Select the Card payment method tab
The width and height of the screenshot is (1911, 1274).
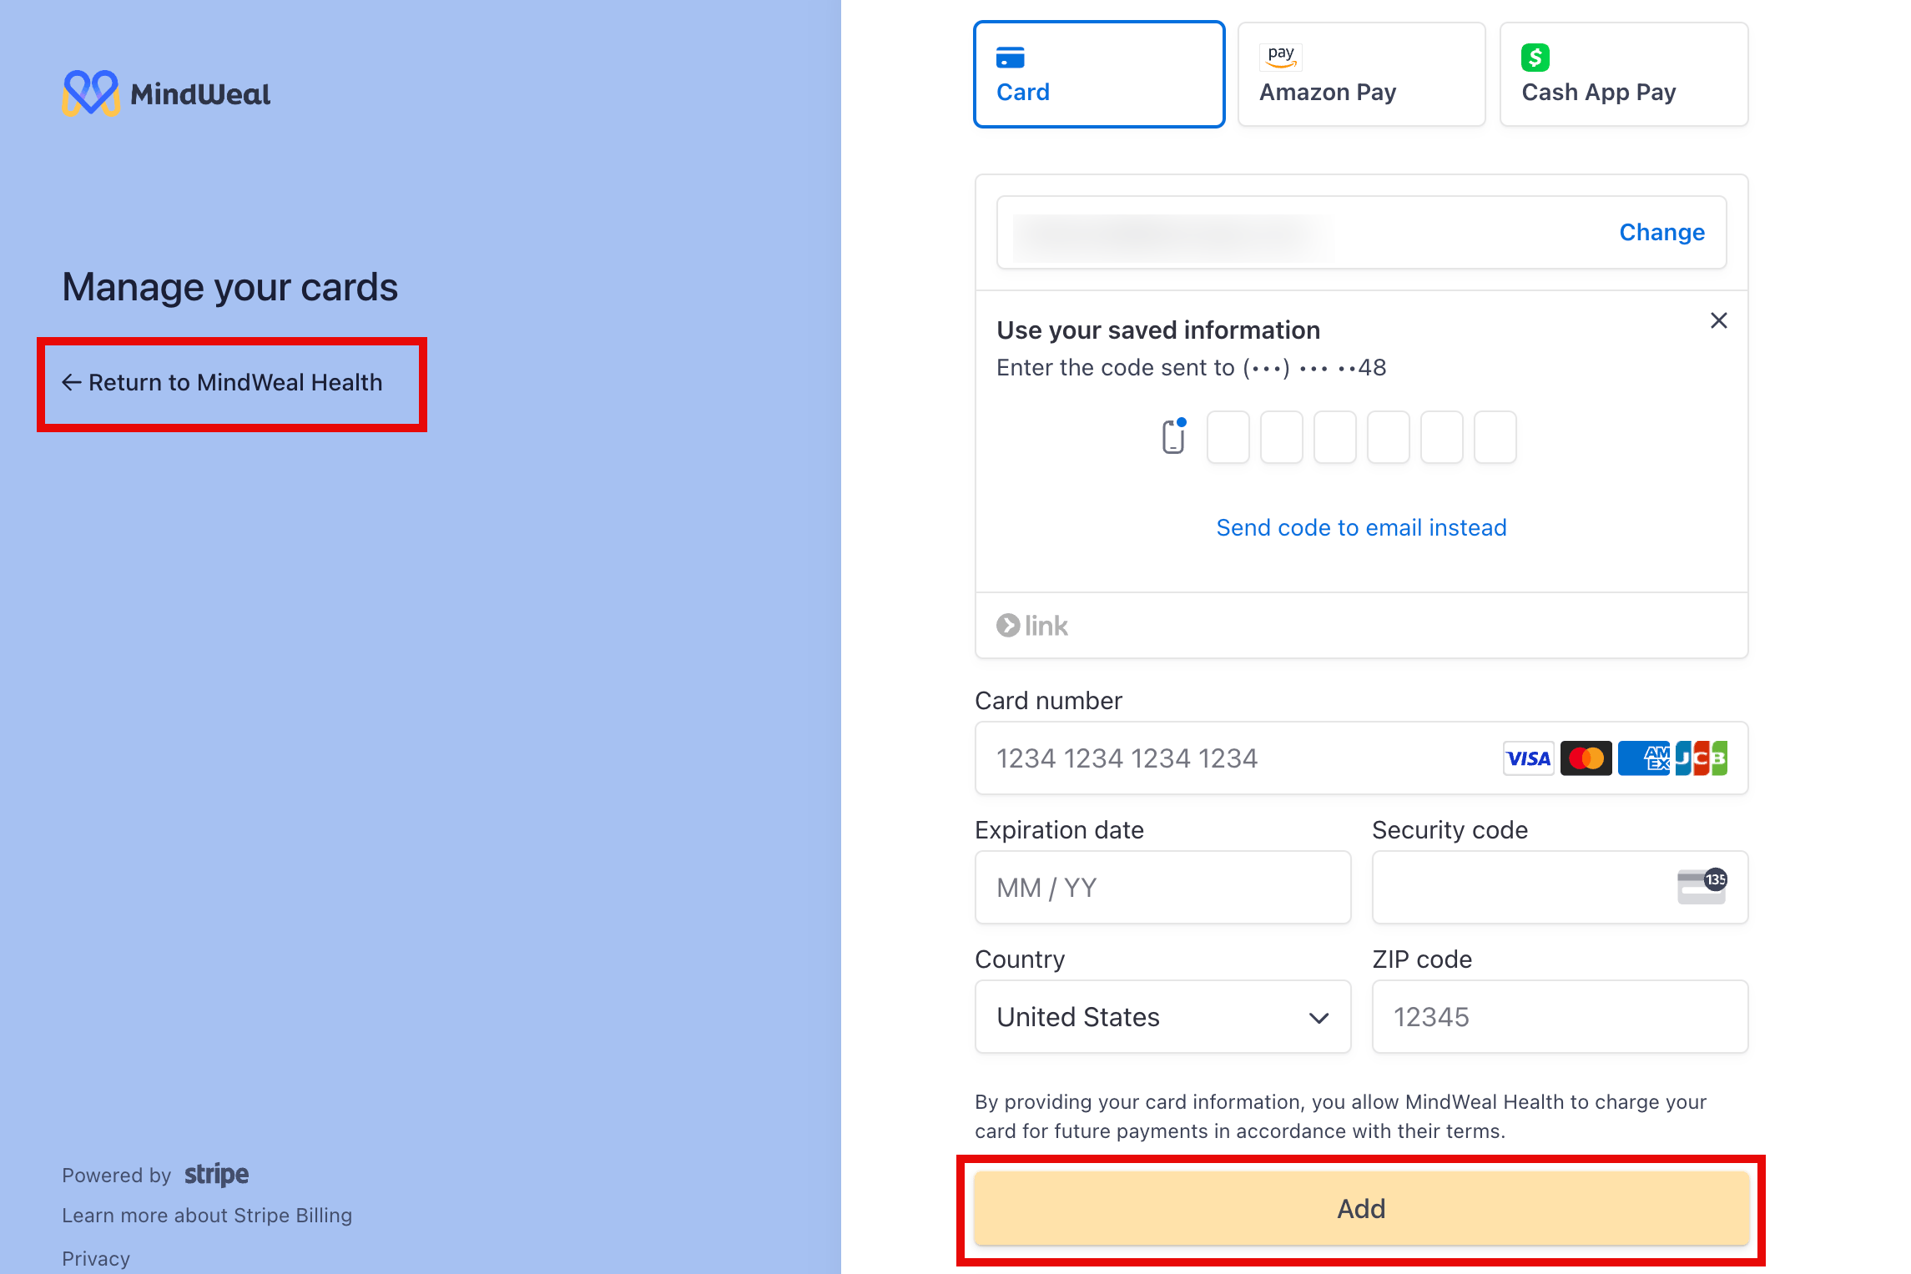click(1099, 74)
